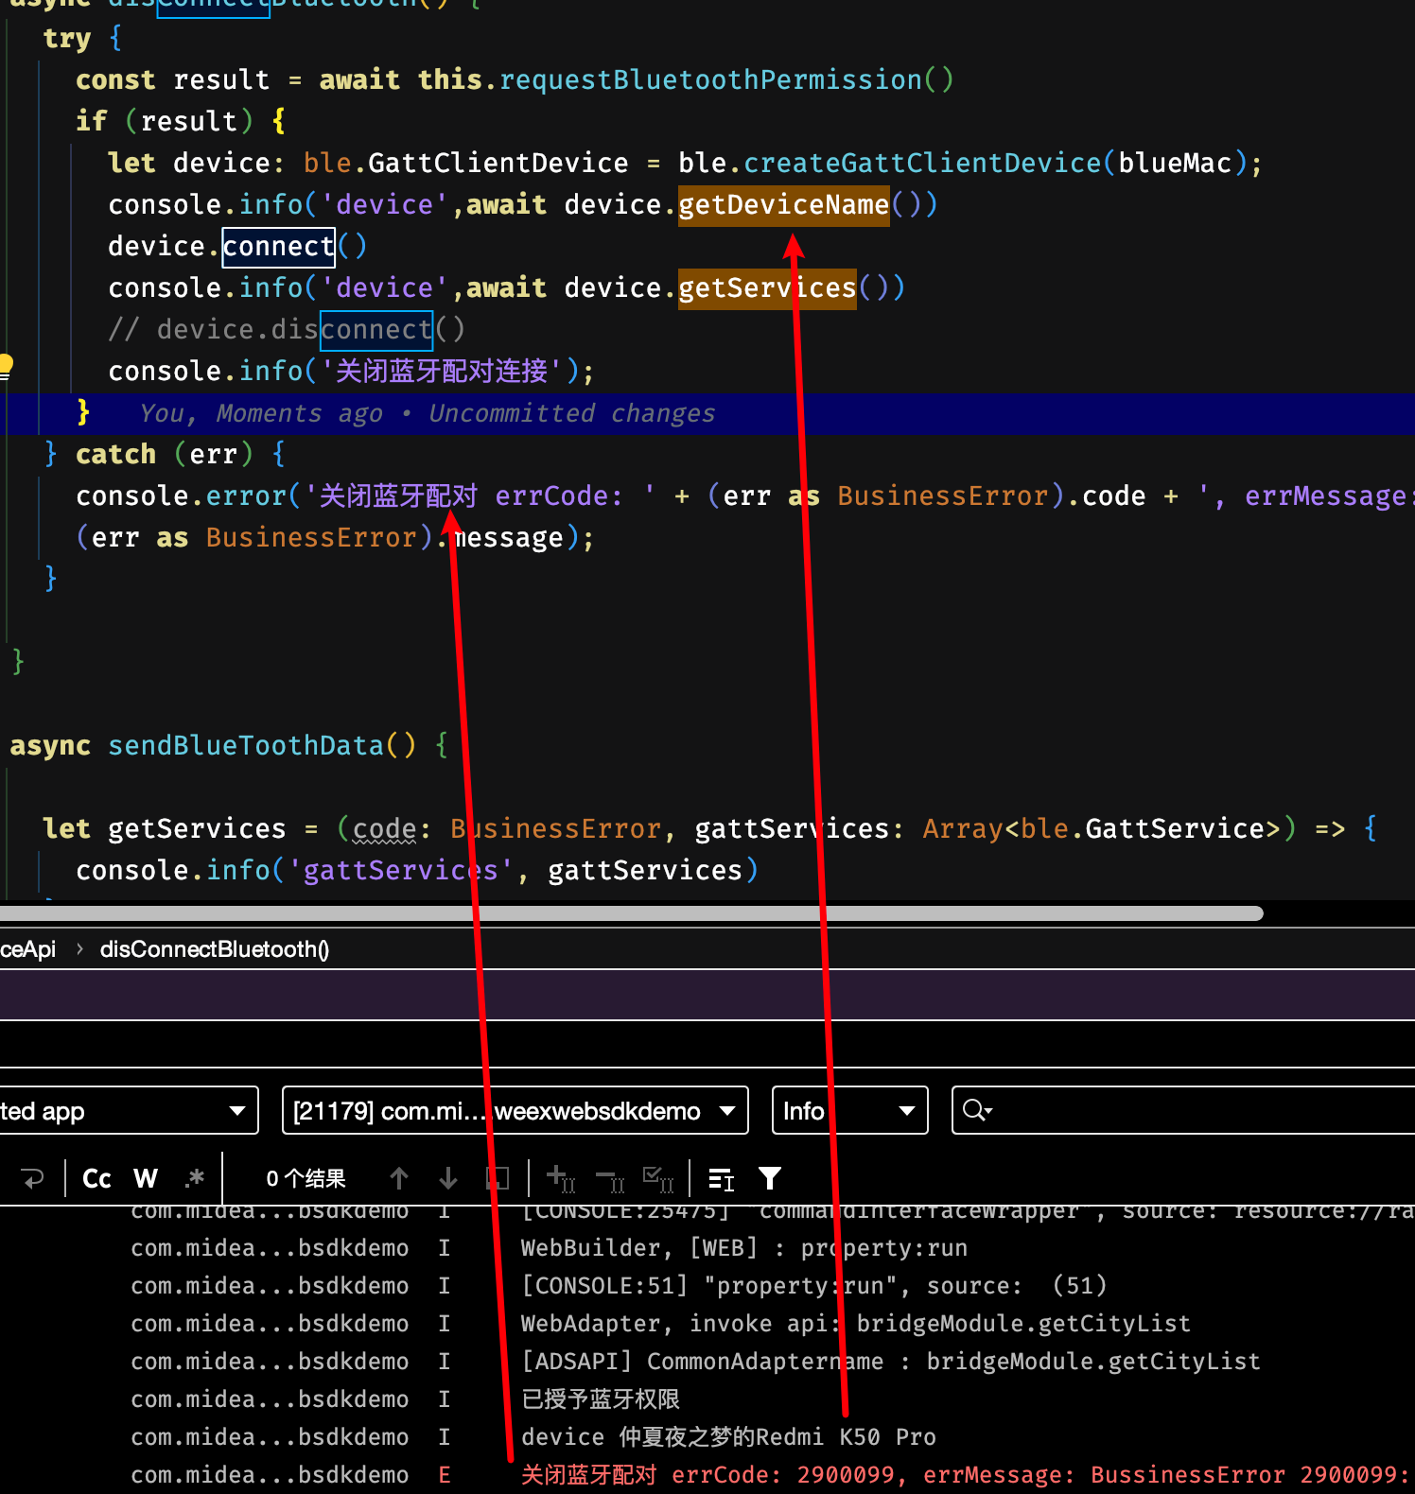Click the filter funnel icon
1415x1494 pixels.
click(x=770, y=1178)
